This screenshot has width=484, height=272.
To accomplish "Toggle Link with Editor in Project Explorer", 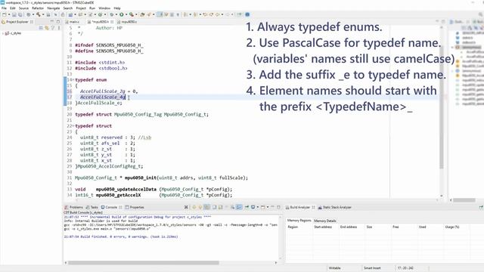I will click(47, 28).
